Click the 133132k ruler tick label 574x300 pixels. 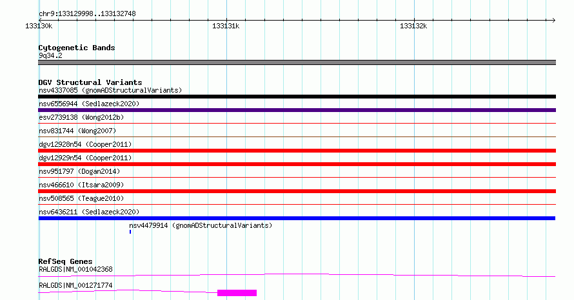[413, 26]
